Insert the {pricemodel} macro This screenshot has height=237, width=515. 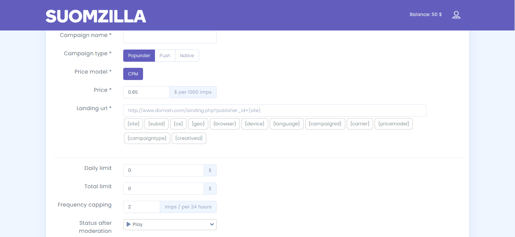pos(393,123)
